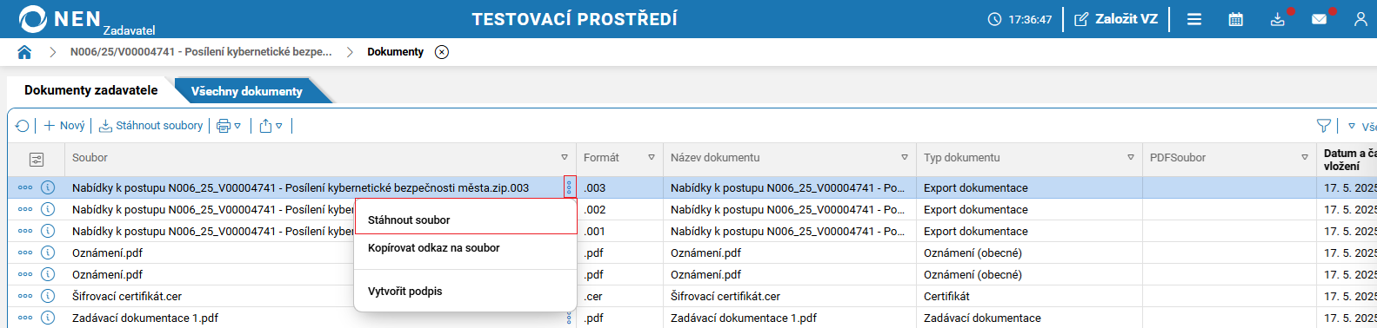Click the .003 format cell

point(619,187)
